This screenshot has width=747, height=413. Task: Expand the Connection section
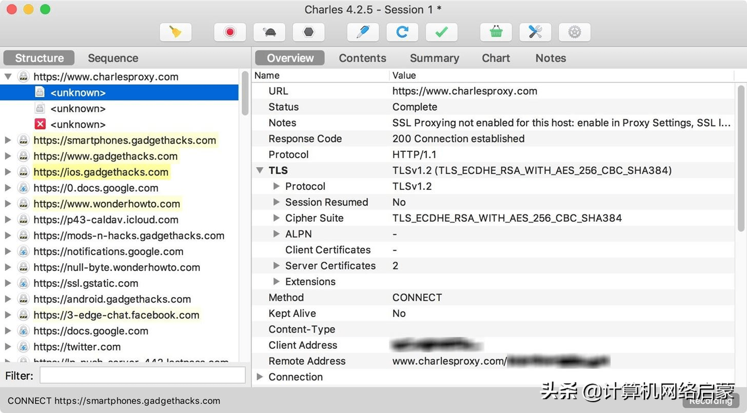[x=260, y=377]
